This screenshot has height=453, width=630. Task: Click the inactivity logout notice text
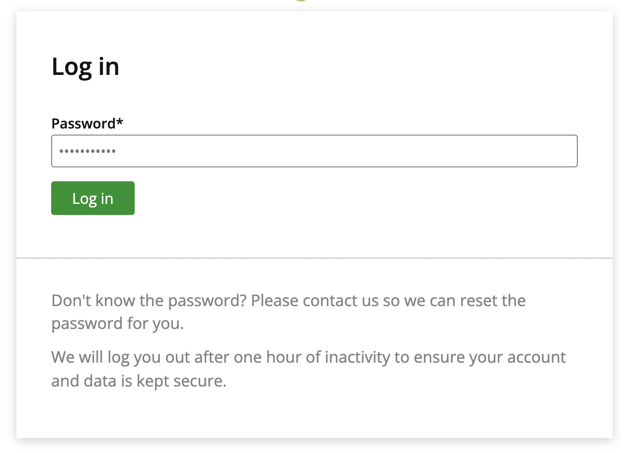[x=308, y=368]
